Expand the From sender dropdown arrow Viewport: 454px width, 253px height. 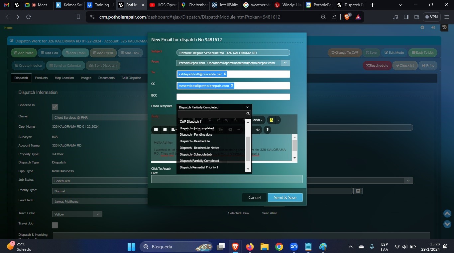[285, 63]
